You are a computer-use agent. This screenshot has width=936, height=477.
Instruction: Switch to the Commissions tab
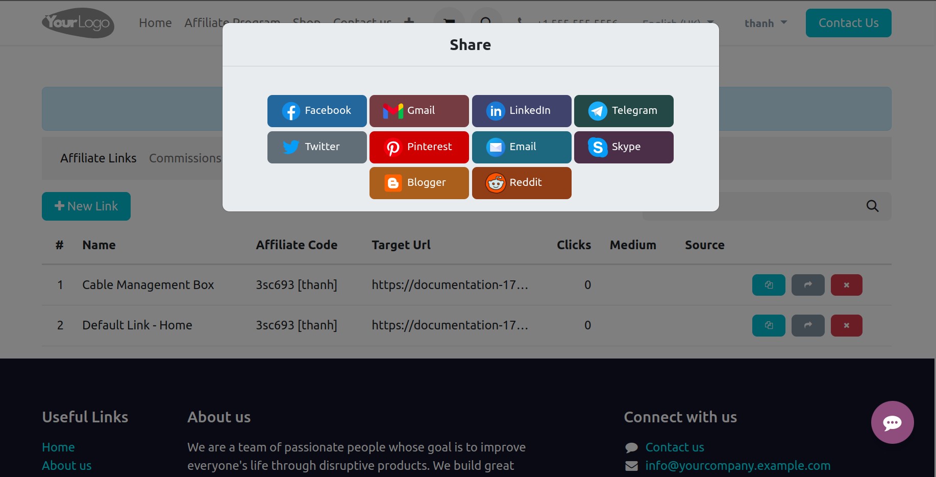coord(185,158)
